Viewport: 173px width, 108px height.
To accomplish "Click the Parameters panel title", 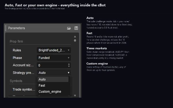I will (x=16, y=28).
